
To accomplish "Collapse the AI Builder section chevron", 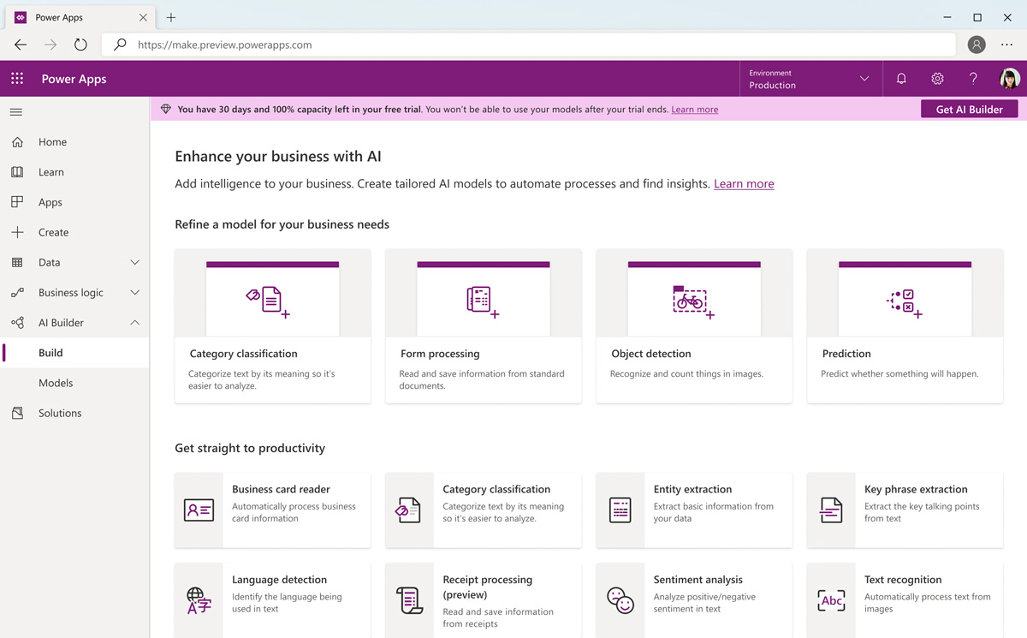I will (134, 323).
